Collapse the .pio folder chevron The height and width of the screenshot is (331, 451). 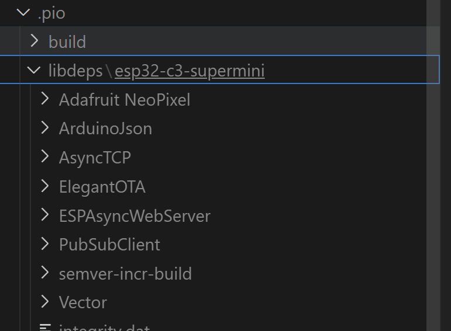click(24, 13)
